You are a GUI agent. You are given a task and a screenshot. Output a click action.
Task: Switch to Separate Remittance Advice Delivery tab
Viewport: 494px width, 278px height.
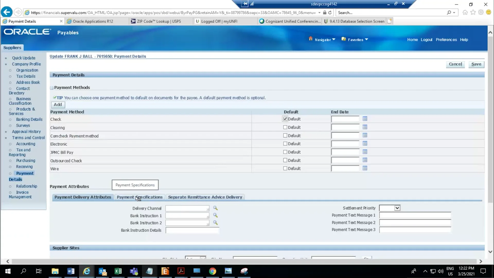(205, 197)
